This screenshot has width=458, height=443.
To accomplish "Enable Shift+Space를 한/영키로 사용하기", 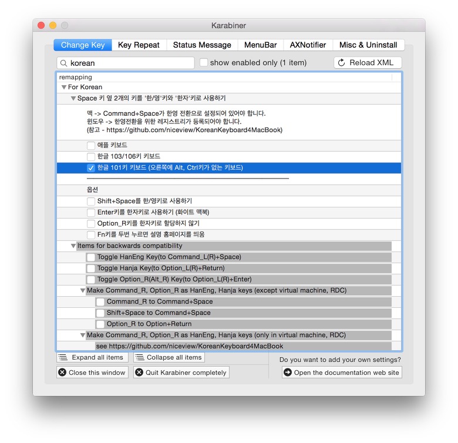I will click(91, 201).
